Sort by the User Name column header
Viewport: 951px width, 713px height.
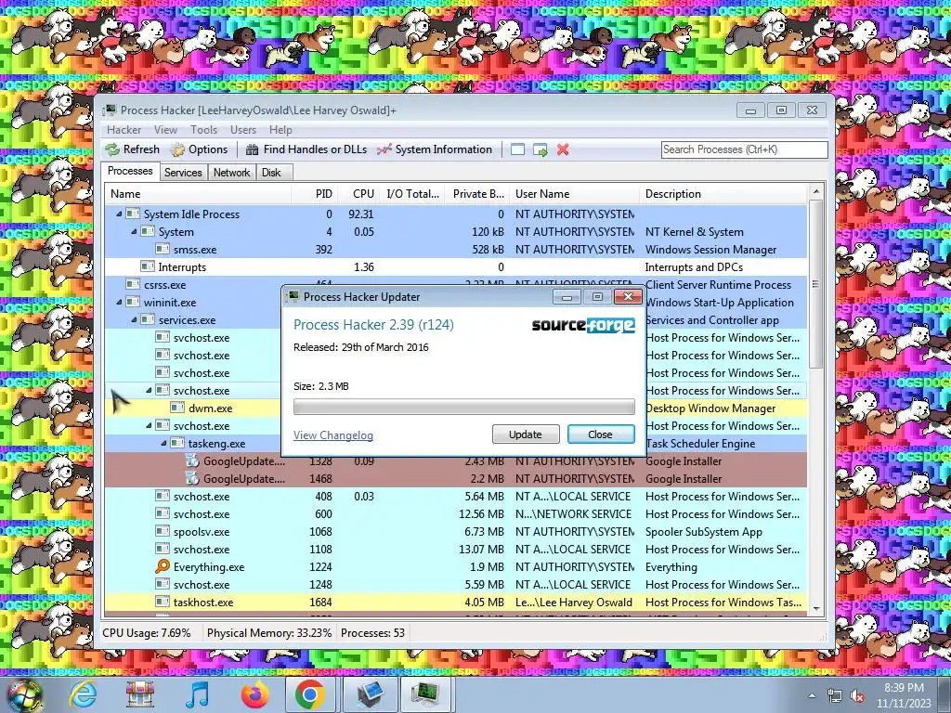tap(575, 194)
